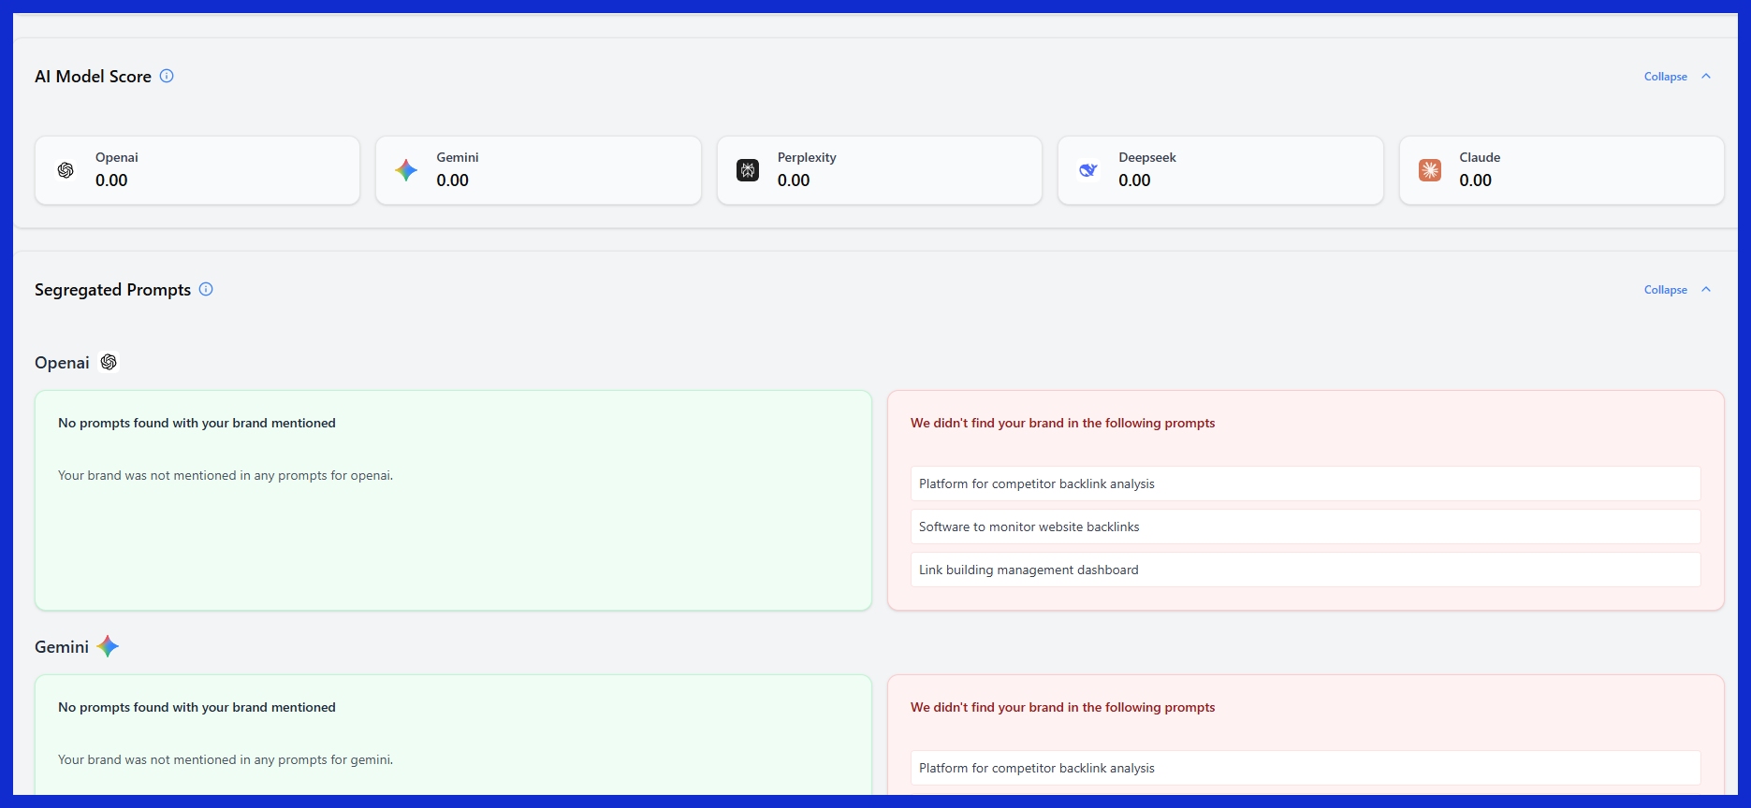This screenshot has width=1751, height=808.
Task: Click the chevron arrow next to Segregated Prompts Collapse
Action: coord(1706,290)
